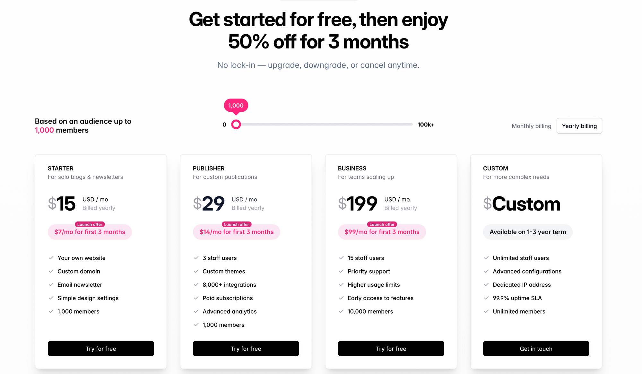Click the $99/mo launch offer pill
The image size is (642, 374).
coord(382,232)
